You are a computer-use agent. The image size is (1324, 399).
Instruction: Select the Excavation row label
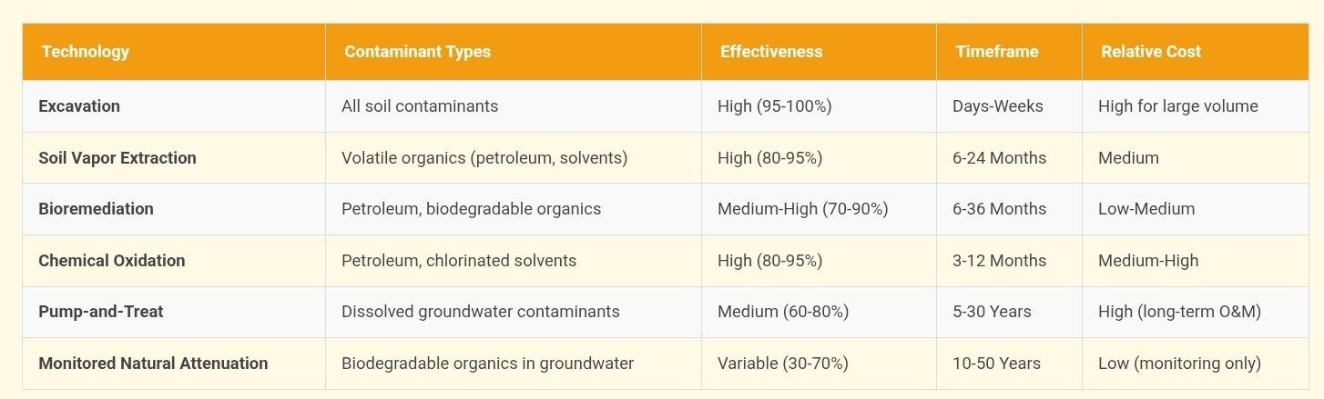[x=79, y=106]
